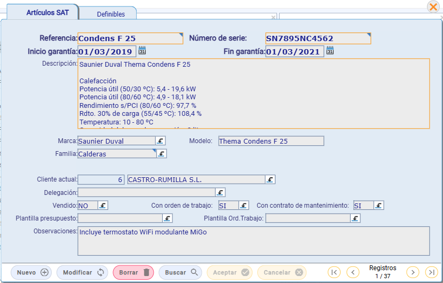Click the CASTRO-RUMILLA S.L. client name field
This screenshot has width=443, height=283.
point(196,179)
